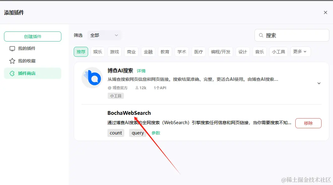Click the 博查AI搜索 plugin title
Image resolution: width=333 pixels, height=185 pixels.
click(120, 71)
